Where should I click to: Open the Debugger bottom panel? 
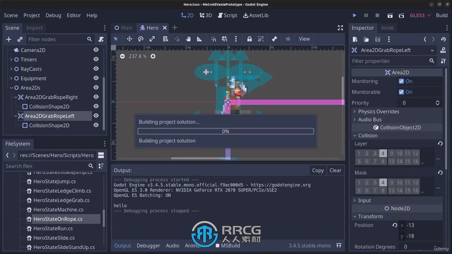pyautogui.click(x=148, y=246)
